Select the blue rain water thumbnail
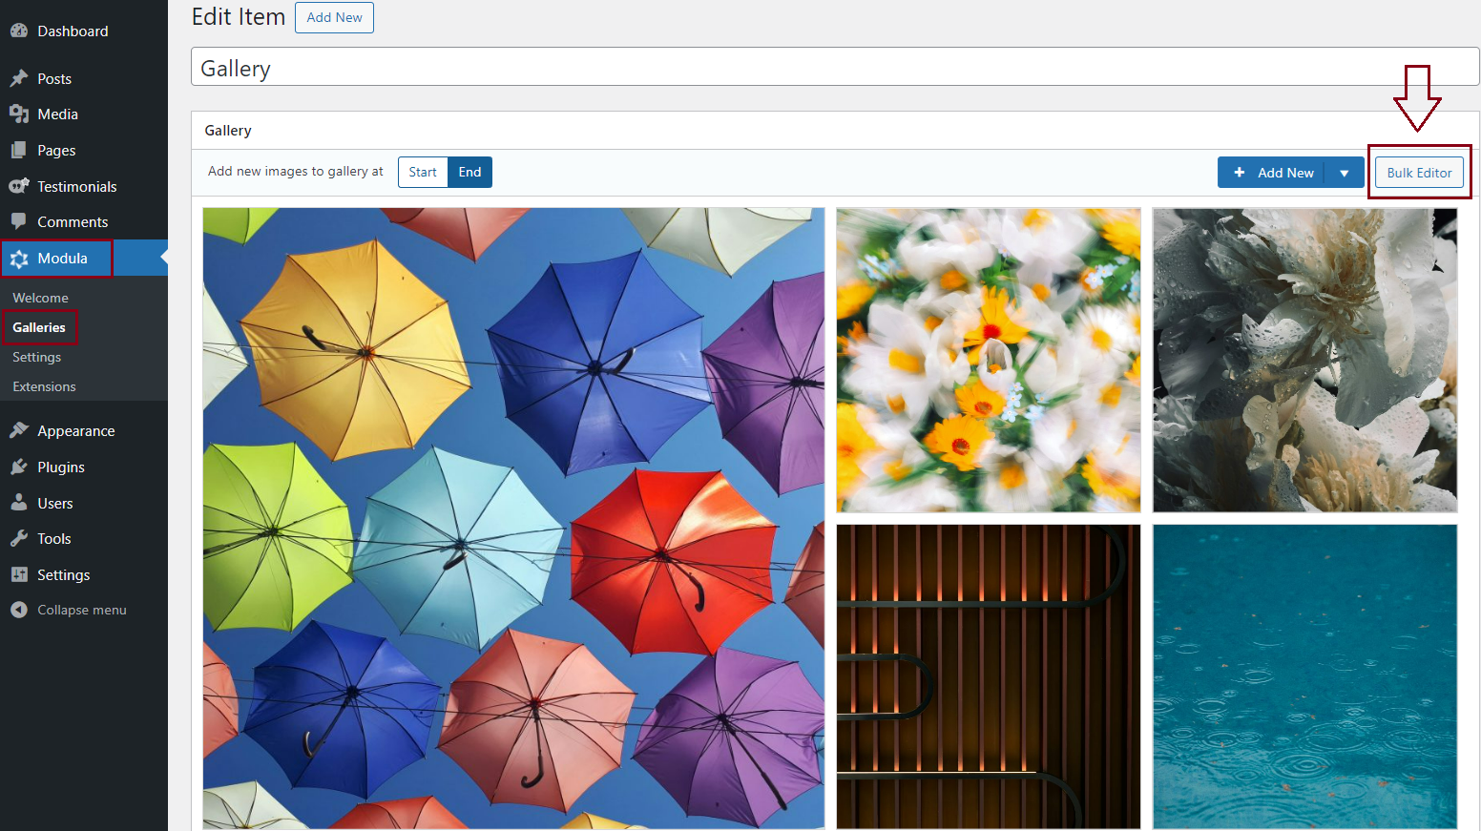 click(x=1304, y=676)
